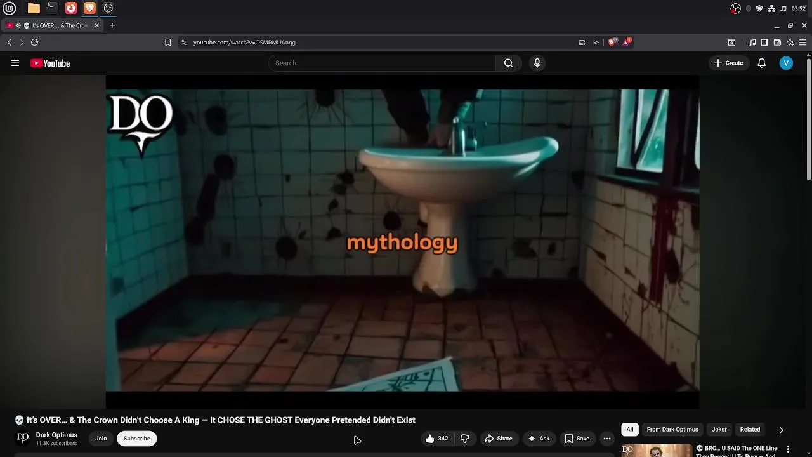Like the video (342 likes)
Image resolution: width=812 pixels, height=457 pixels.
coord(436,439)
